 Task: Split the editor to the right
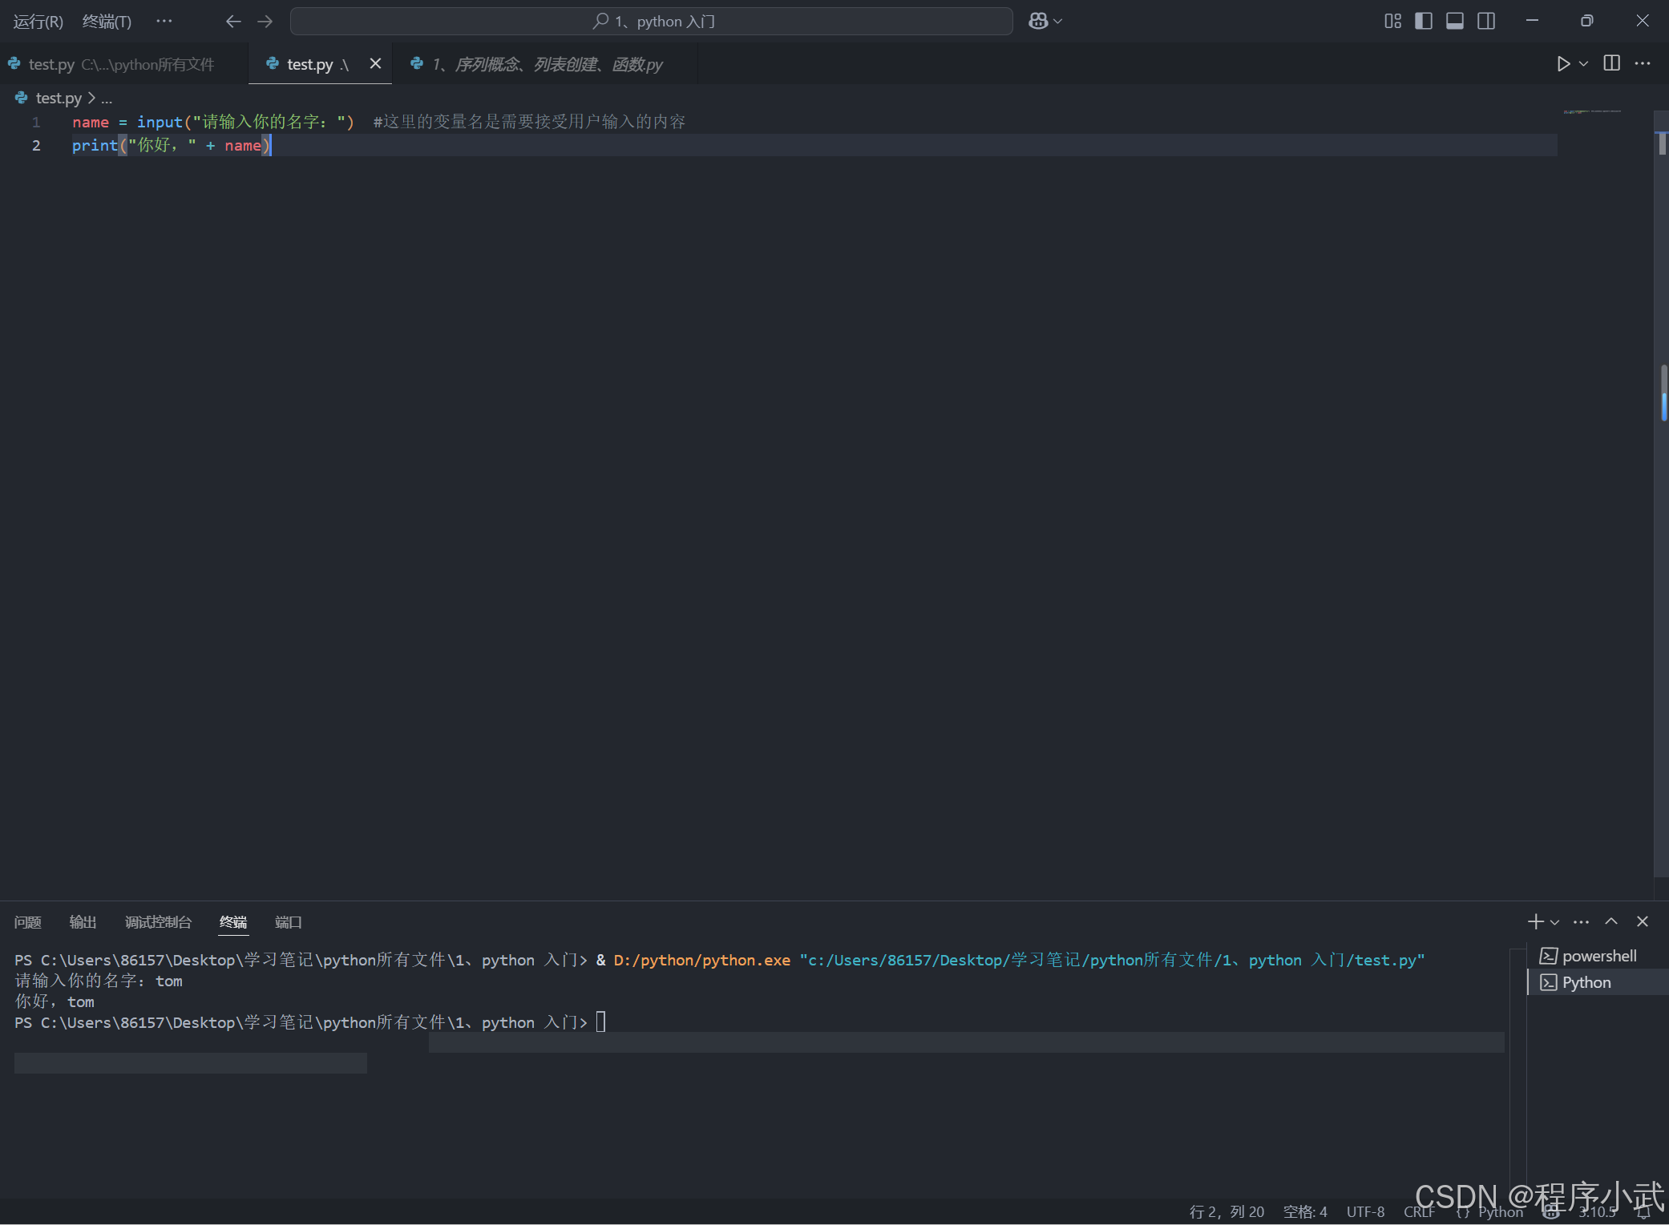click(x=1611, y=64)
